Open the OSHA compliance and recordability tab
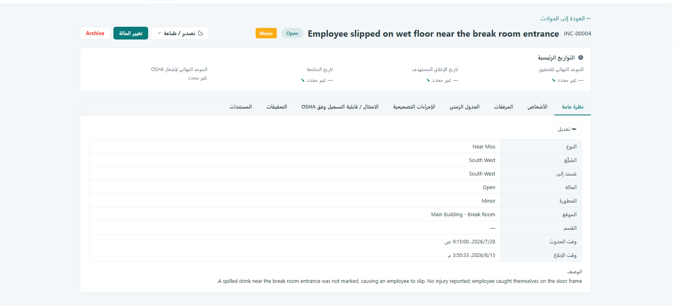The width and height of the screenshot is (675, 306). [x=340, y=107]
